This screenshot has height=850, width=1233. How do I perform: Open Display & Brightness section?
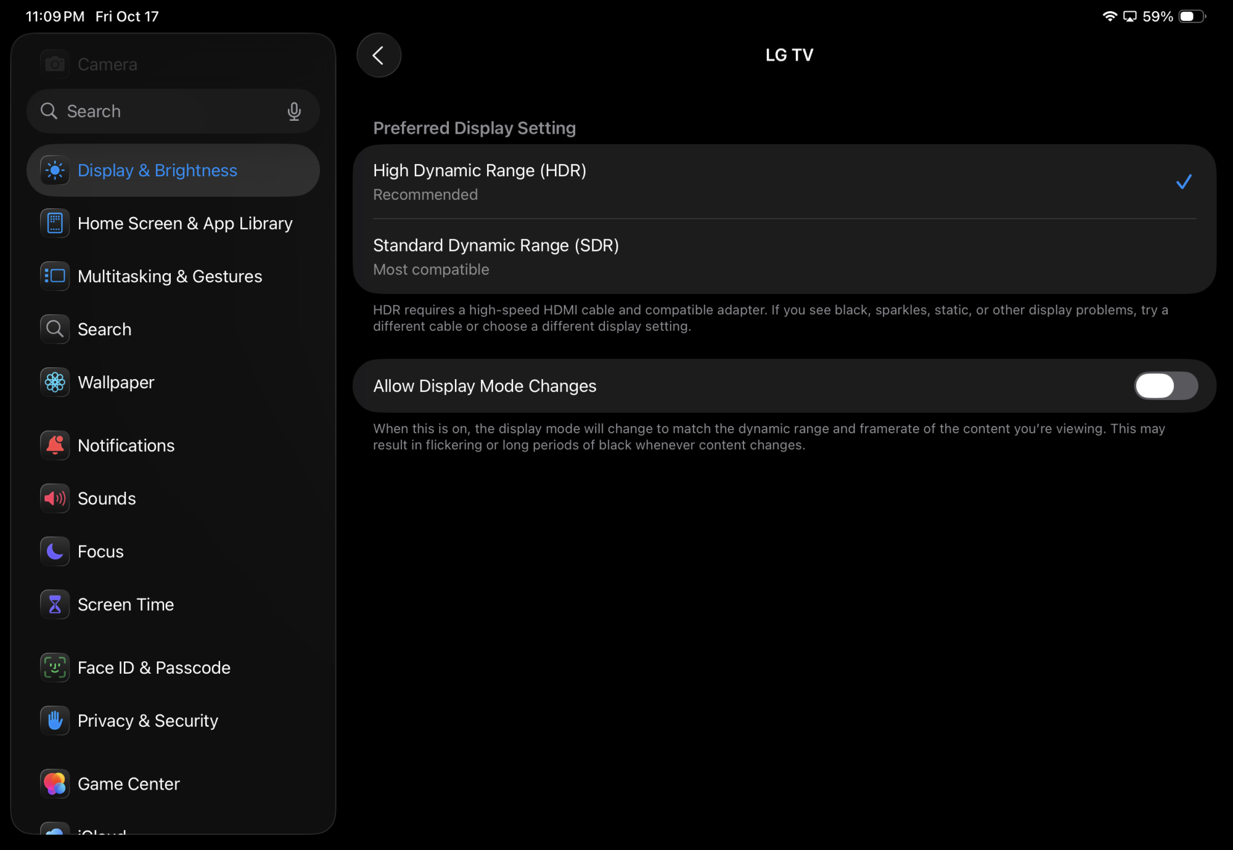(x=157, y=170)
